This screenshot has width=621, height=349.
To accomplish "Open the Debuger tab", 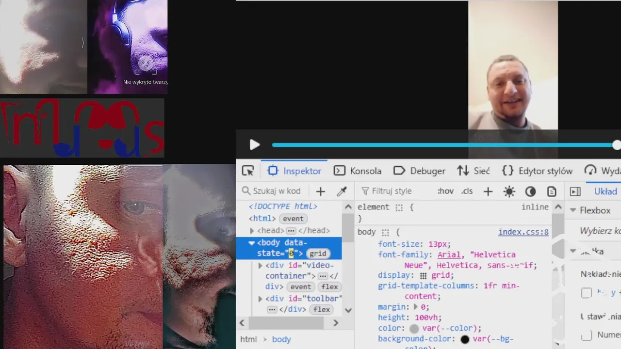I will click(419, 171).
